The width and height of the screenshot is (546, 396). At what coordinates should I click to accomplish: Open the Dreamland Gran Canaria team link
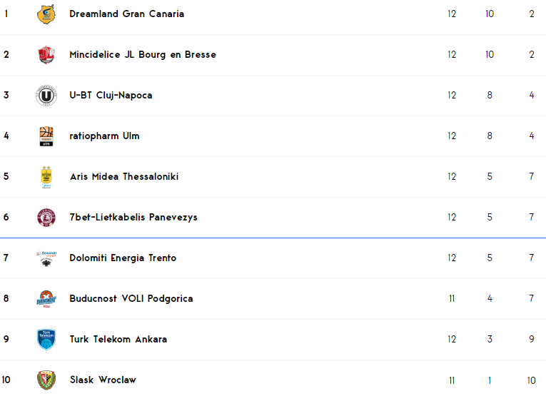(x=126, y=14)
